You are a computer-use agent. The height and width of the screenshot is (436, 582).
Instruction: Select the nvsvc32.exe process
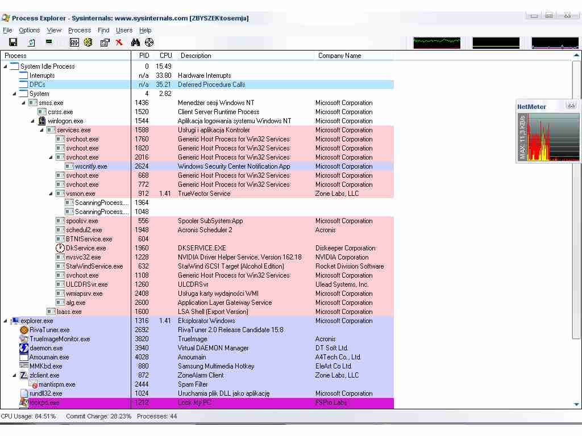coord(84,257)
